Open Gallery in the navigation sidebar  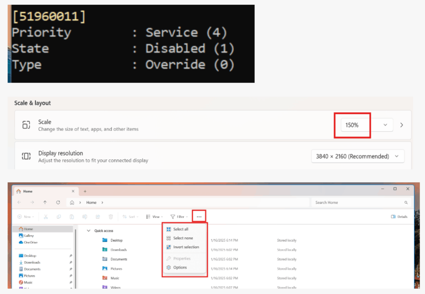click(26, 236)
